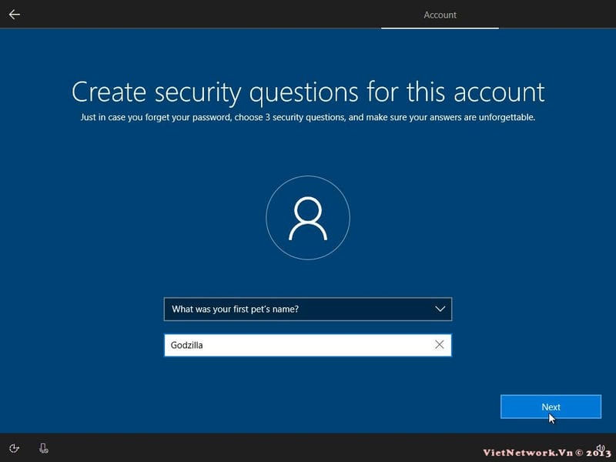Open the Ease of Access icon
Screen dimensions: 616x462
coord(15,448)
